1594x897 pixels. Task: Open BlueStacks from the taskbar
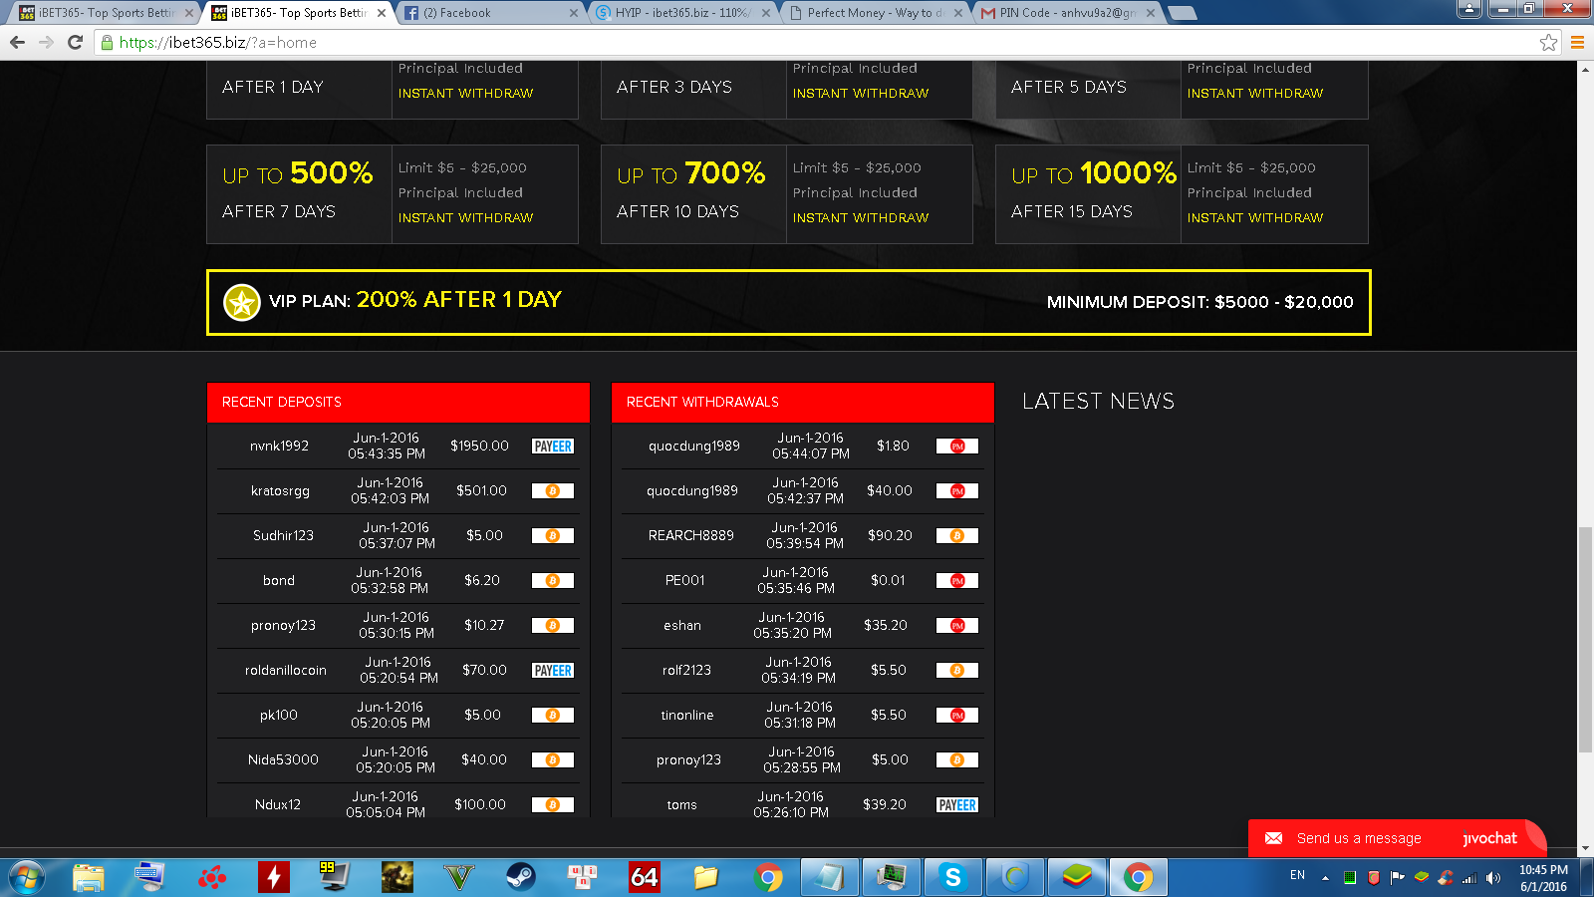tap(1076, 877)
